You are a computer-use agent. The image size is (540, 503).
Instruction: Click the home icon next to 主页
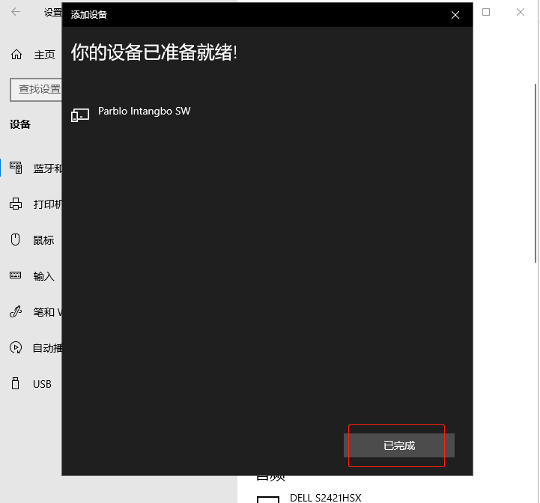pos(16,55)
